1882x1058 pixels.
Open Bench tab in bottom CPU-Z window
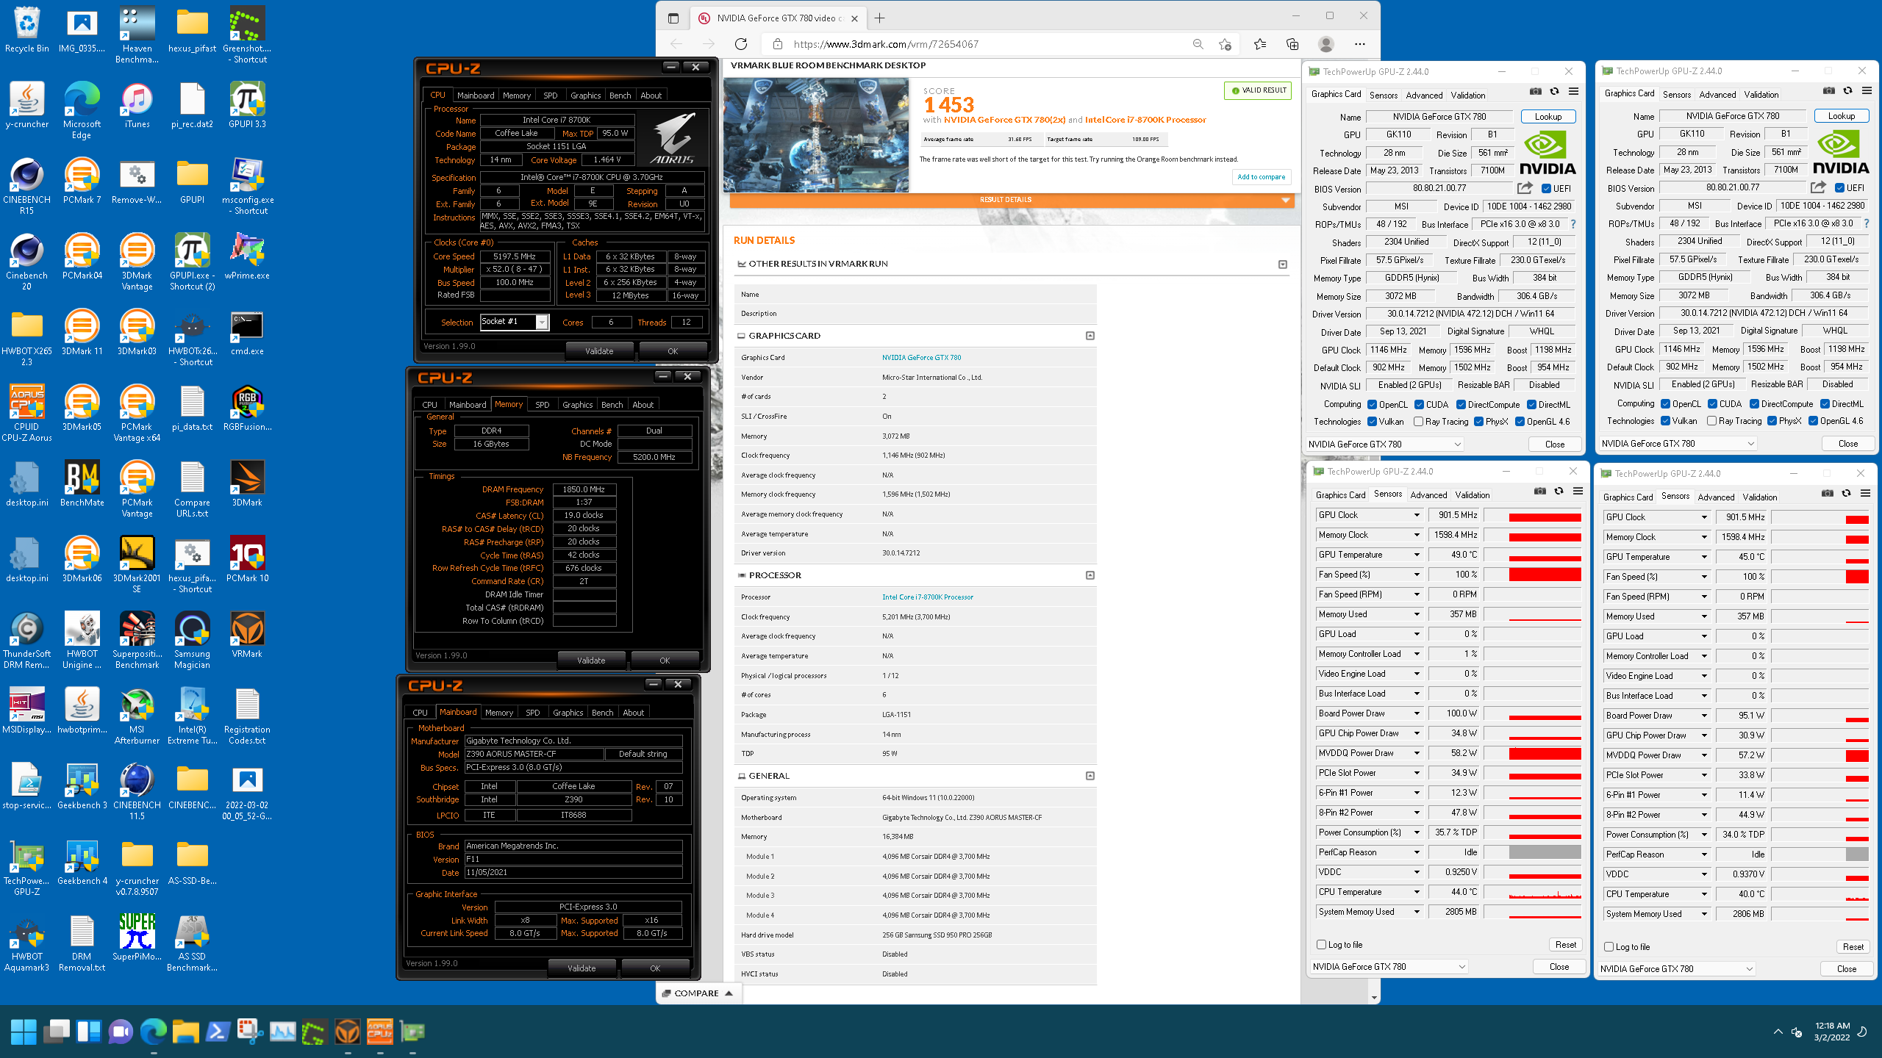[x=602, y=713]
